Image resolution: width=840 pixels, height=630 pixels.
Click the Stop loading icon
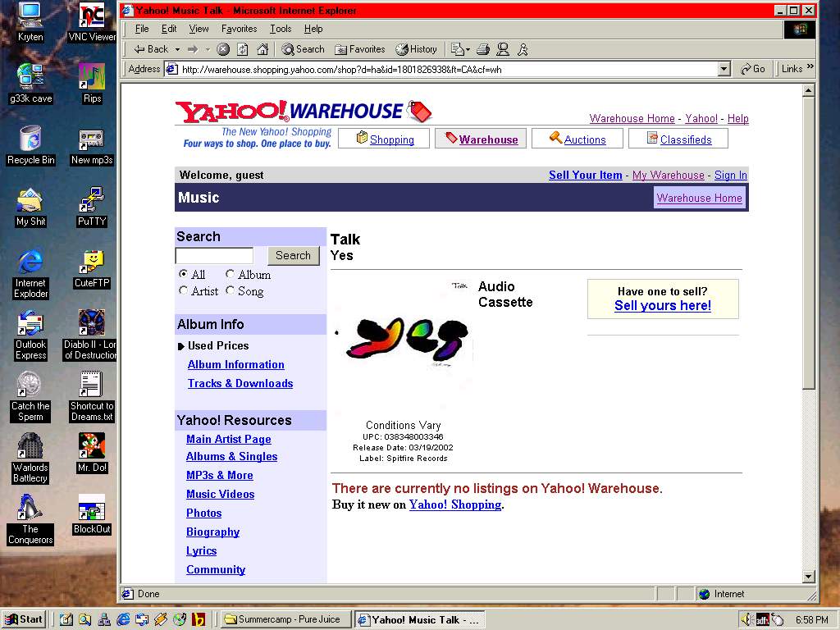pos(223,49)
